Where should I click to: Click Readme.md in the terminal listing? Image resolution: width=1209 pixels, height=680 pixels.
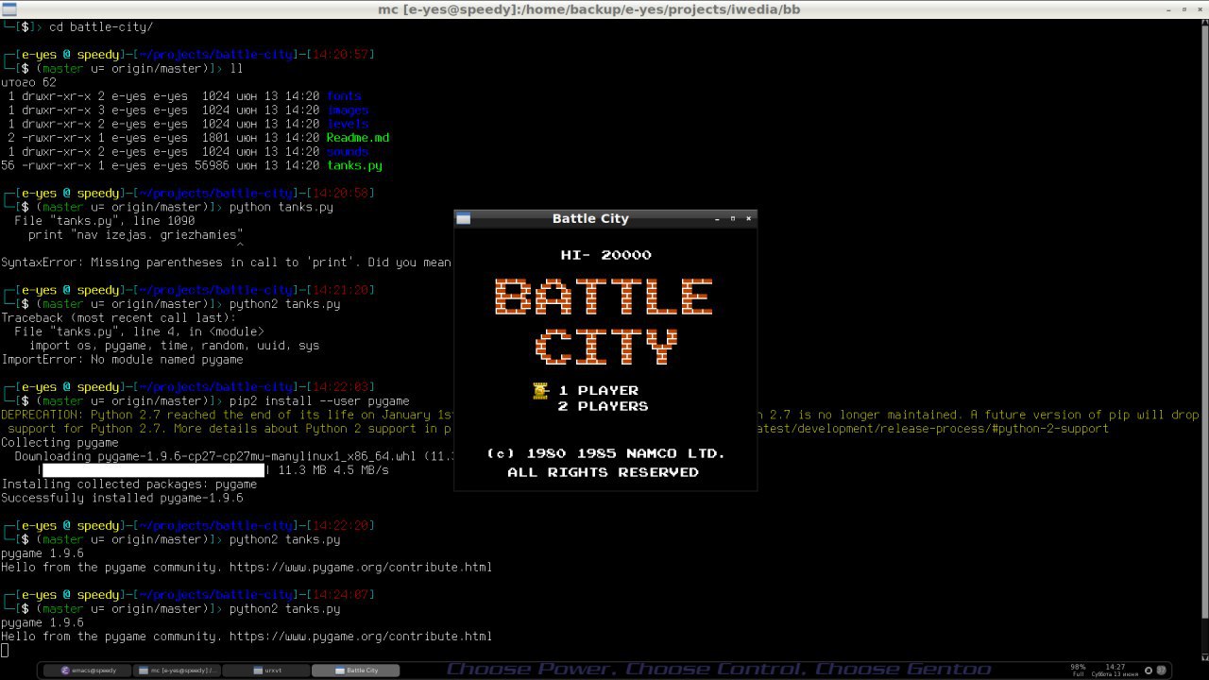358,138
